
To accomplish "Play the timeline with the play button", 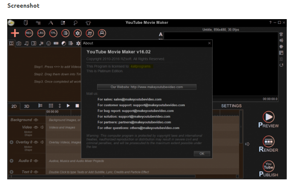I will (68, 106).
